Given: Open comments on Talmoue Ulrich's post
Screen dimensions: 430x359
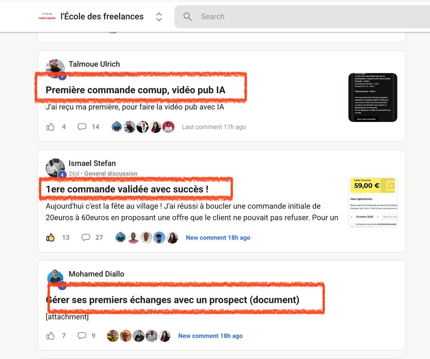Looking at the screenshot, I should pos(82,127).
